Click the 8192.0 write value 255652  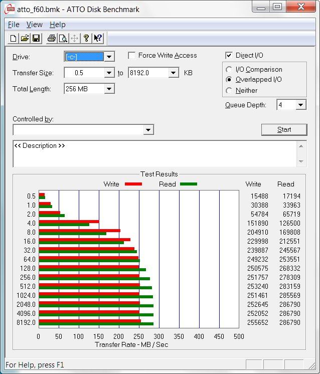258,322
